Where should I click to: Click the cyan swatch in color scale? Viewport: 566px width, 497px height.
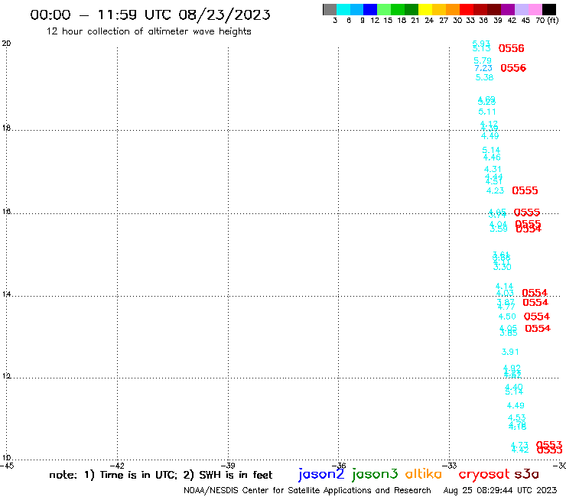pos(343,9)
